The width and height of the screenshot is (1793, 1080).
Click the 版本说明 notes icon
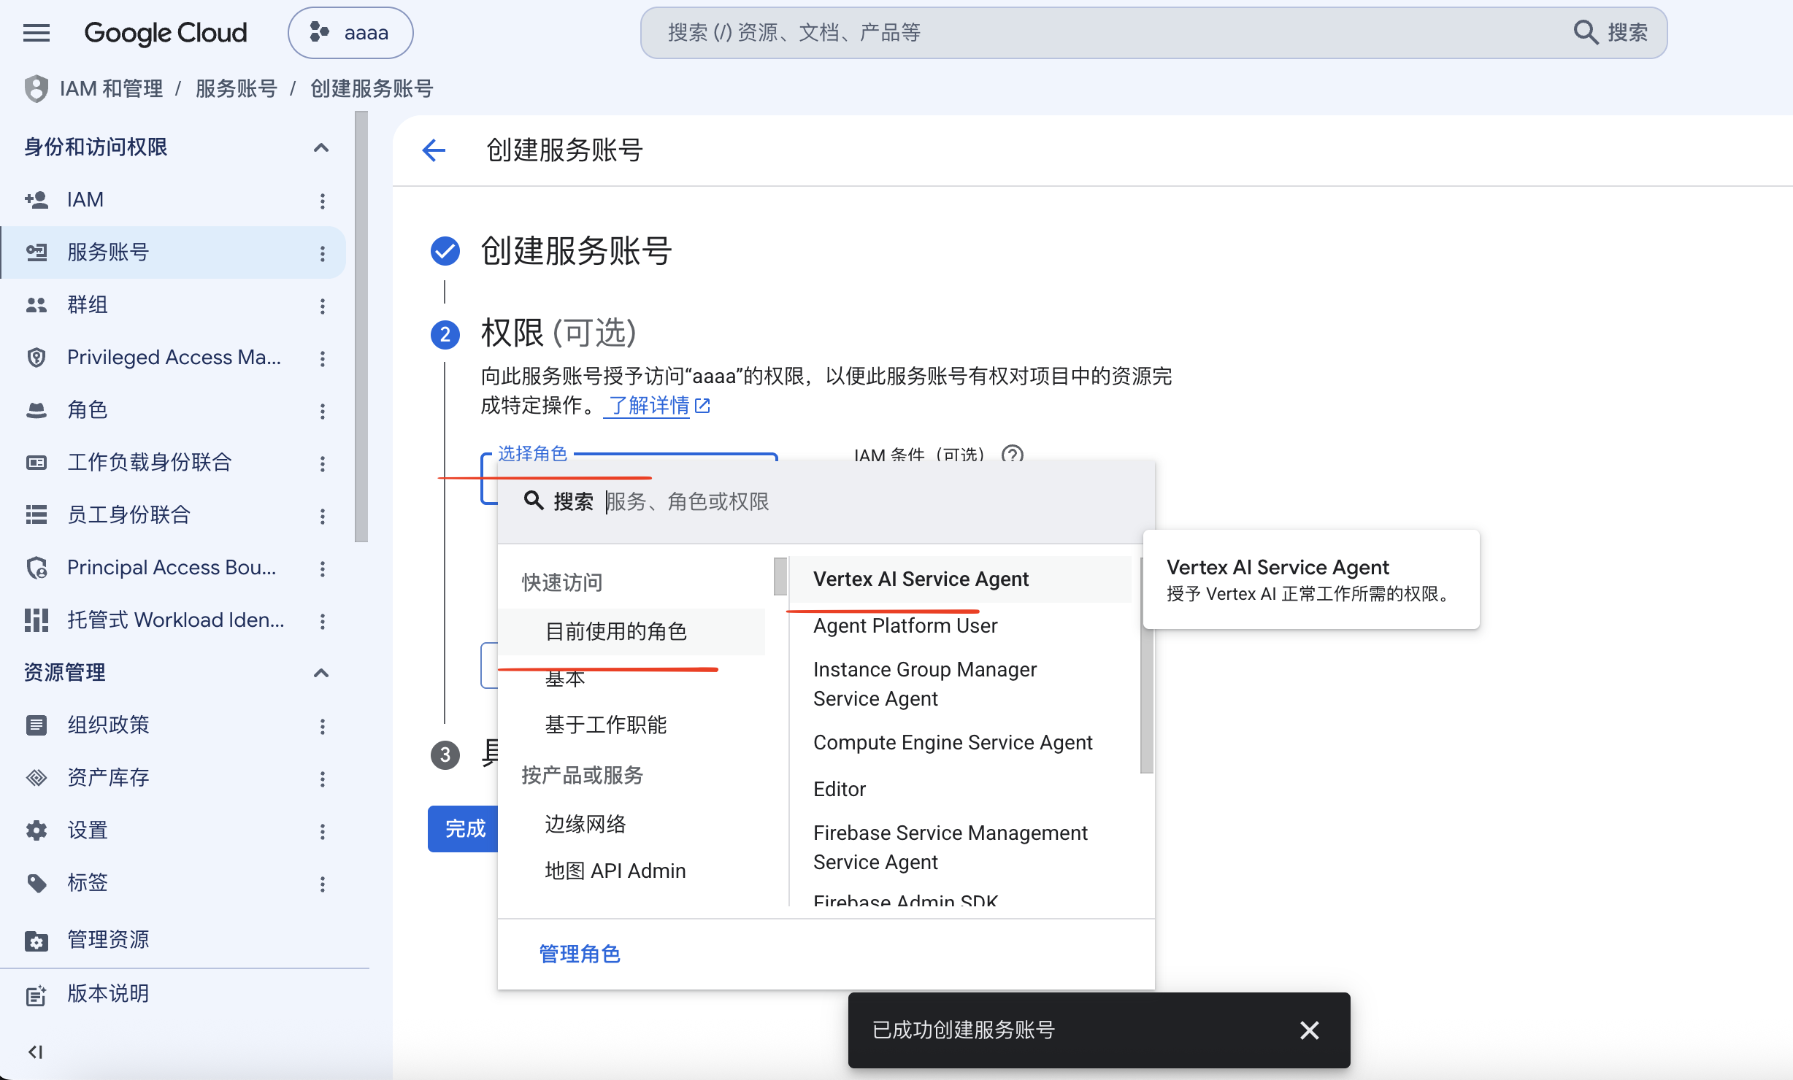click(x=37, y=995)
